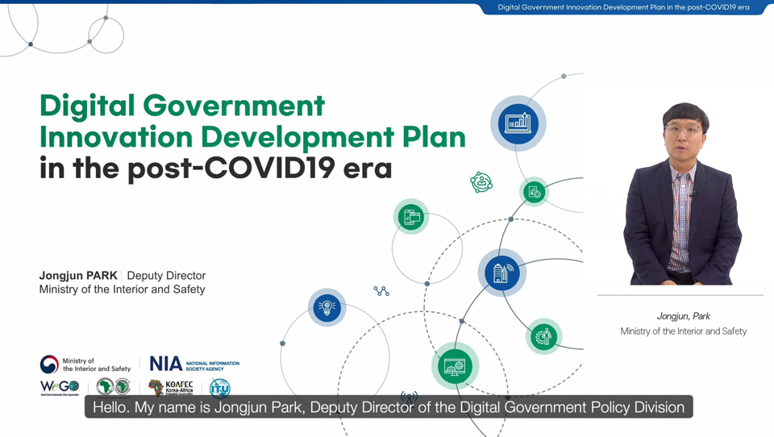774x437 pixels.
Task: Click the blue monitor bar-chart icon
Action: pyautogui.click(x=518, y=123)
